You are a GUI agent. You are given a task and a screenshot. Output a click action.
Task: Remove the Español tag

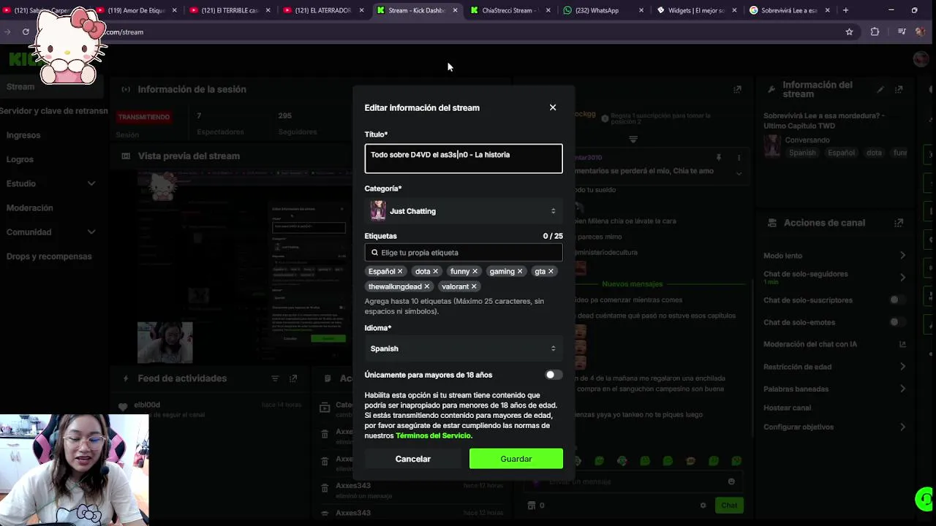coord(400,271)
